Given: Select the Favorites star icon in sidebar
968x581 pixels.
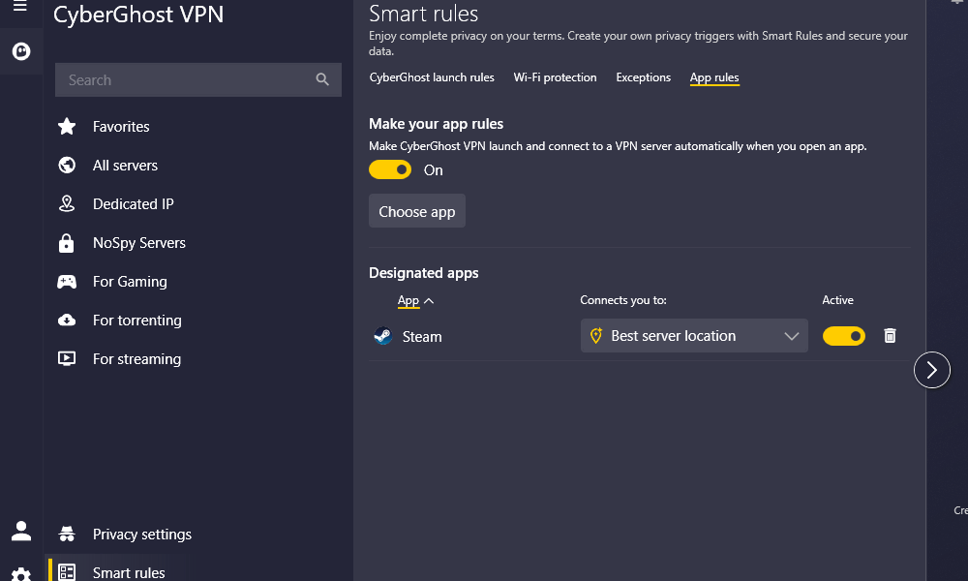Looking at the screenshot, I should coord(66,126).
